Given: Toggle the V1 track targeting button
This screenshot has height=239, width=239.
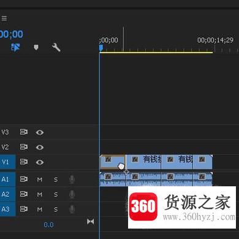Looking at the screenshot, I should [x=7, y=162].
